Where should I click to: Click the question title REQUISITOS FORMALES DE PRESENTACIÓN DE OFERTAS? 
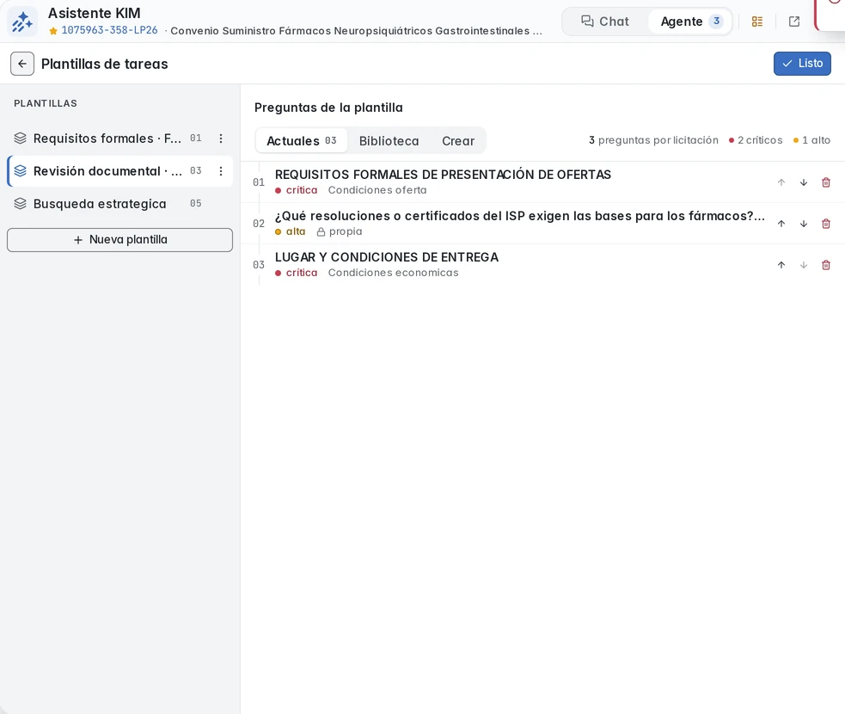(443, 175)
